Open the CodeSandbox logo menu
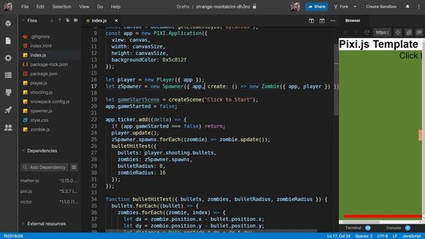 [x=8, y=7]
